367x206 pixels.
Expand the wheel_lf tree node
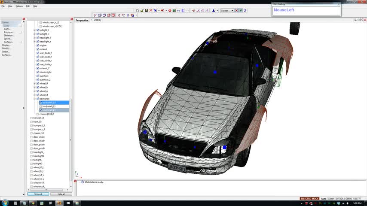click(34, 84)
